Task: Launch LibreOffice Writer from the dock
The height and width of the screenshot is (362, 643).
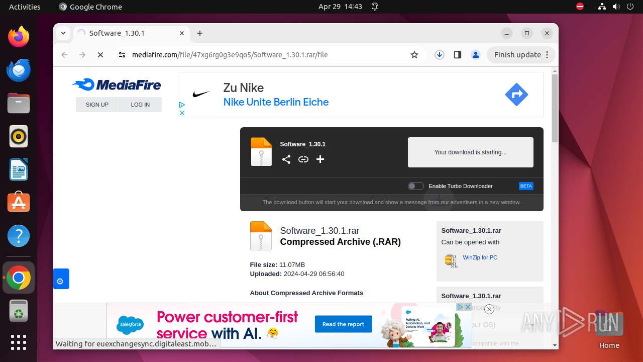Action: (19, 169)
